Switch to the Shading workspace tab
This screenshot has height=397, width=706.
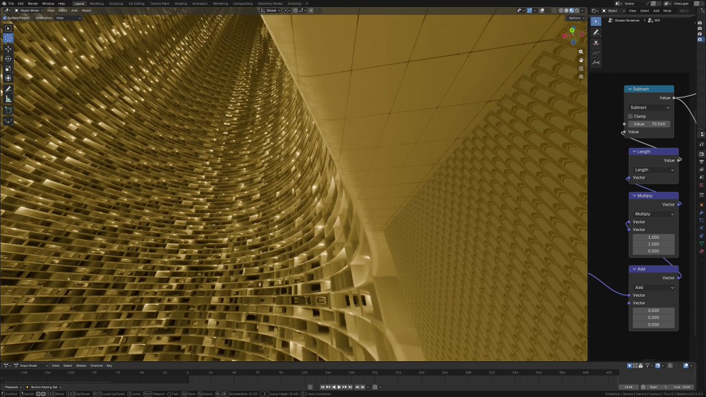[181, 4]
